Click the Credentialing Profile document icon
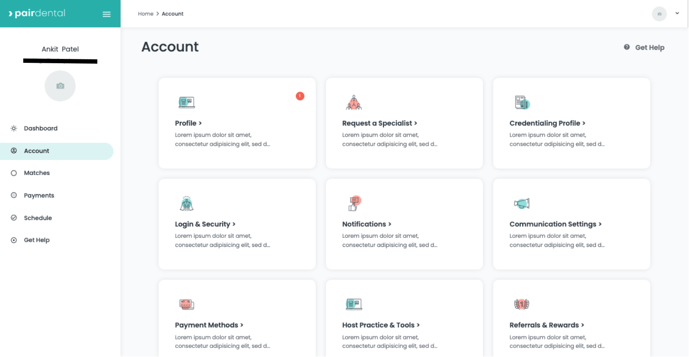The image size is (689, 357). point(522,103)
